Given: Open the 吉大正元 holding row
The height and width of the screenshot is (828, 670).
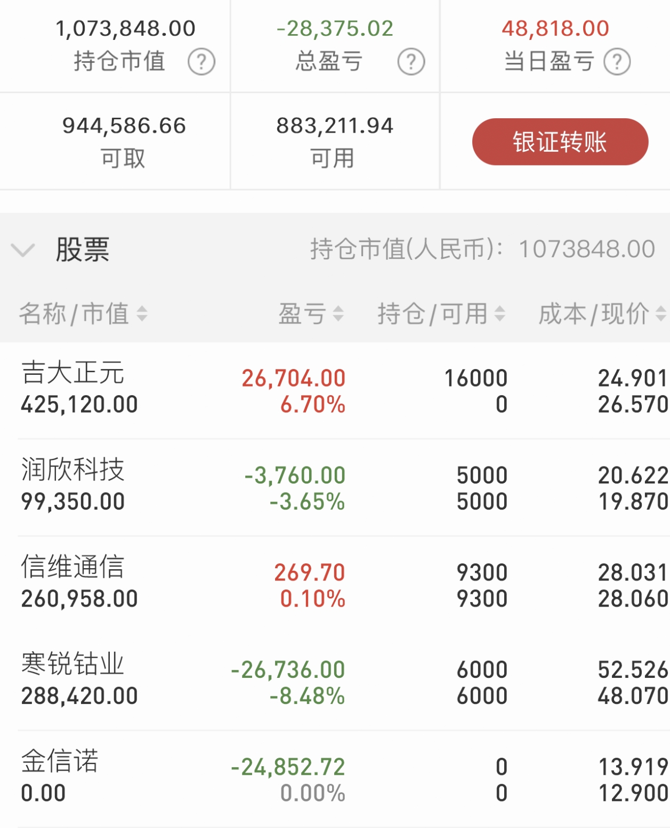Looking at the screenshot, I should click(x=335, y=390).
